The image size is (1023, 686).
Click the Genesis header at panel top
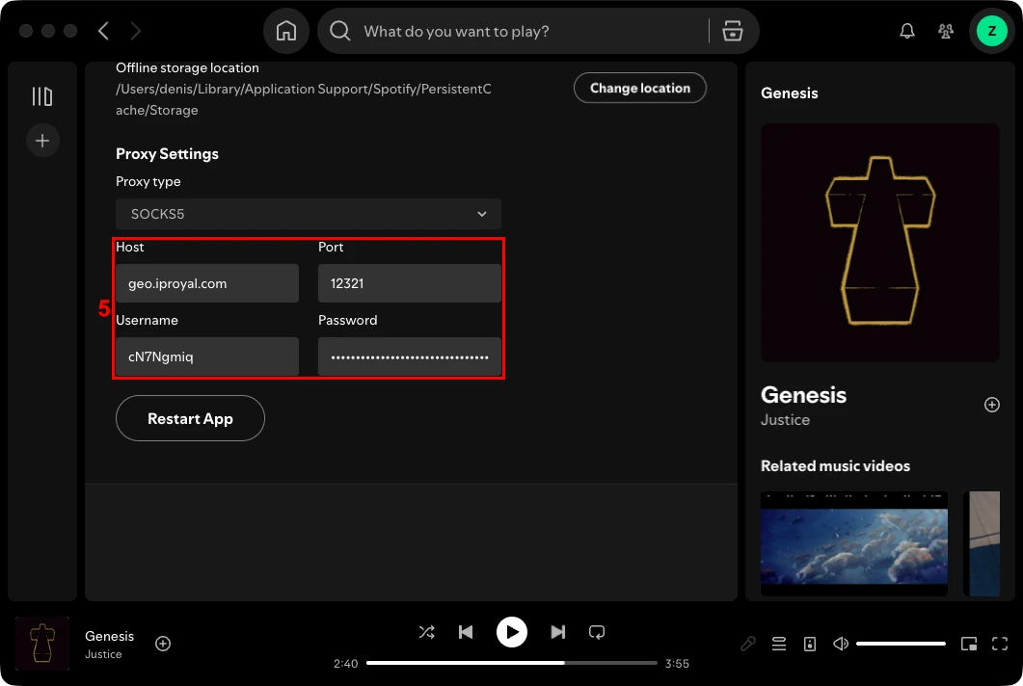(789, 93)
